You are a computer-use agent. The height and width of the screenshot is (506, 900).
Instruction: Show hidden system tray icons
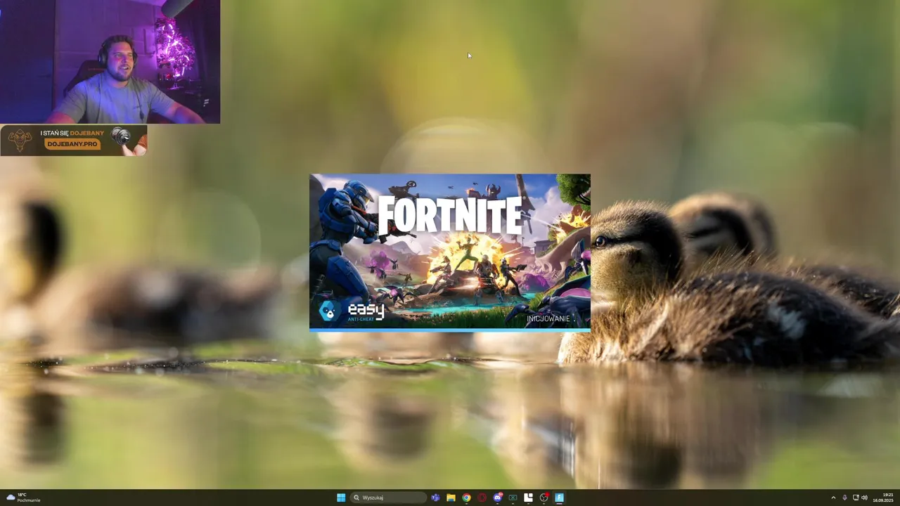pyautogui.click(x=833, y=498)
